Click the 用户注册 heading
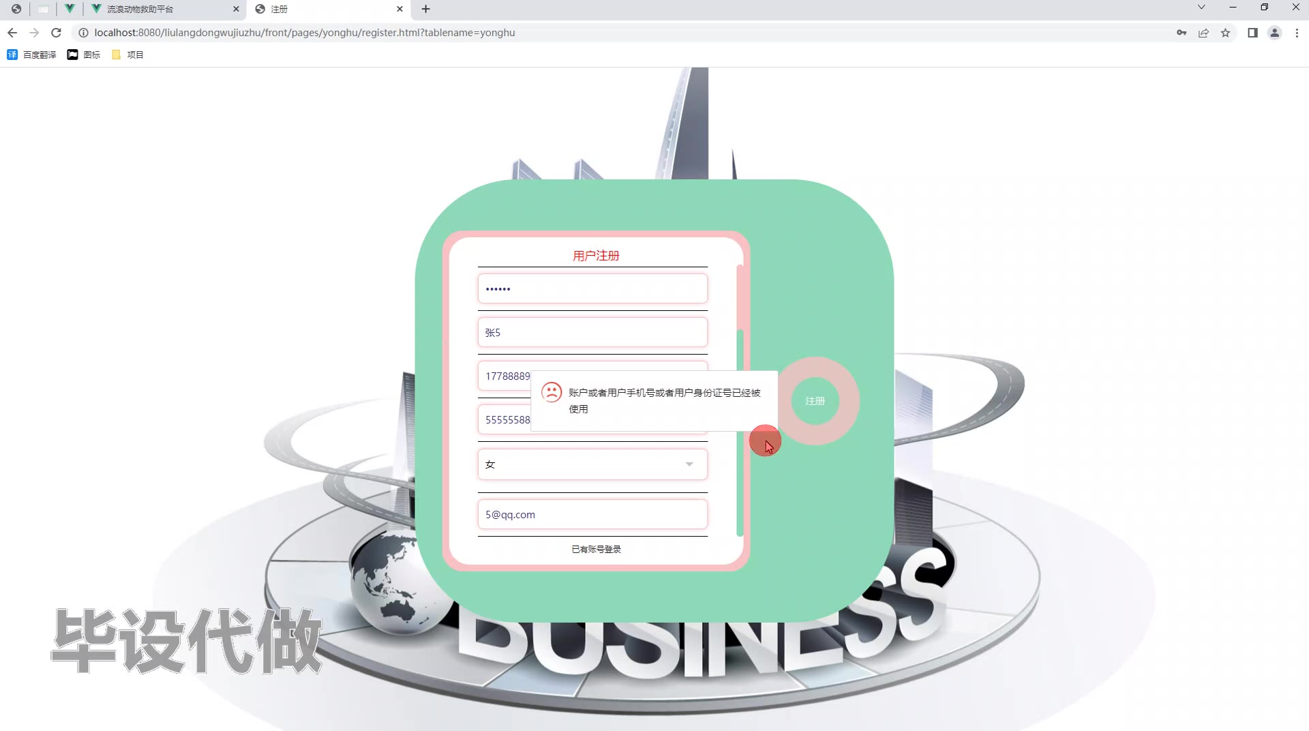1309x731 pixels. click(596, 256)
